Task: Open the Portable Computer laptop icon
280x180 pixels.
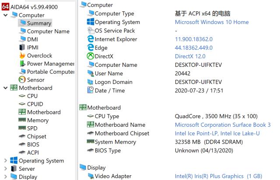Action: [22, 71]
